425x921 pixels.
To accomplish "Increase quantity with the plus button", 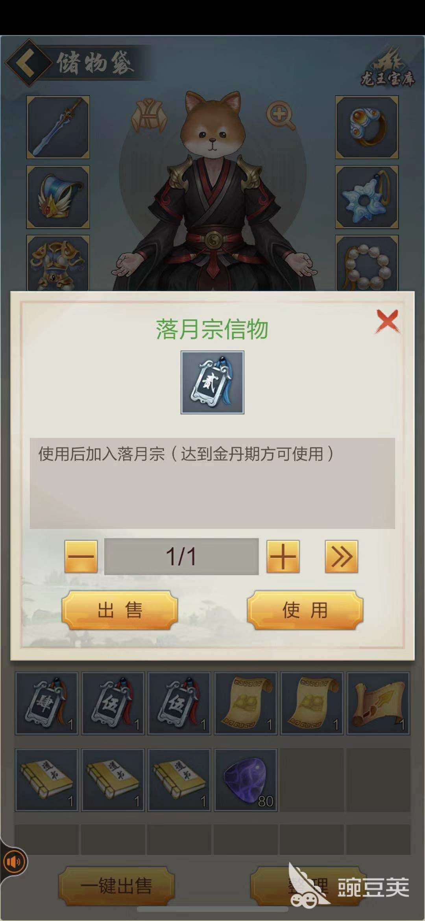I will [283, 556].
